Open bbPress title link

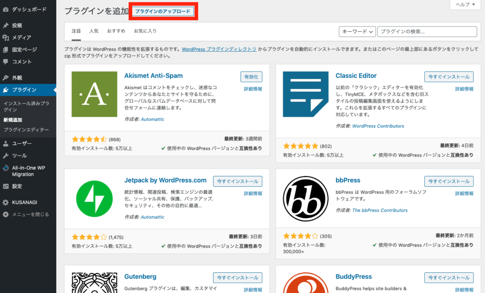(x=348, y=180)
